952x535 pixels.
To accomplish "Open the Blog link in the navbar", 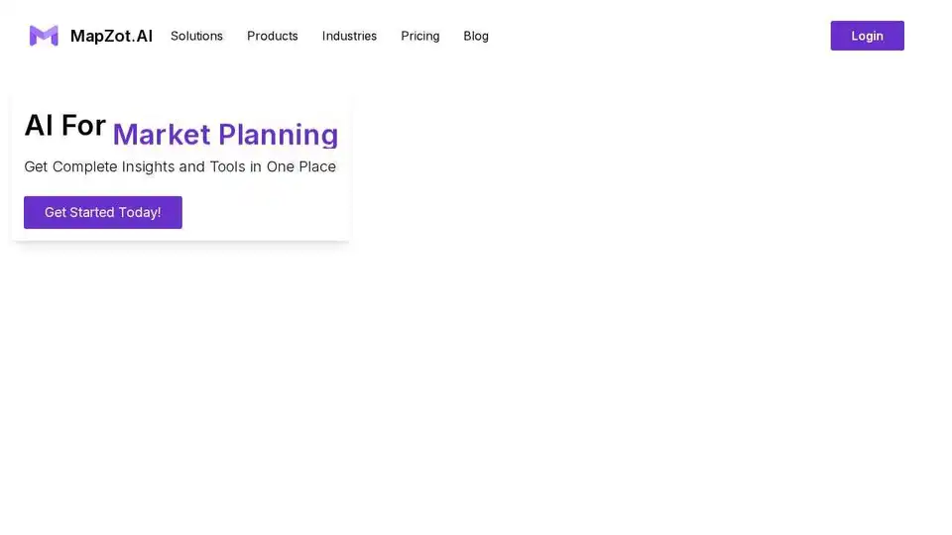I will [476, 36].
